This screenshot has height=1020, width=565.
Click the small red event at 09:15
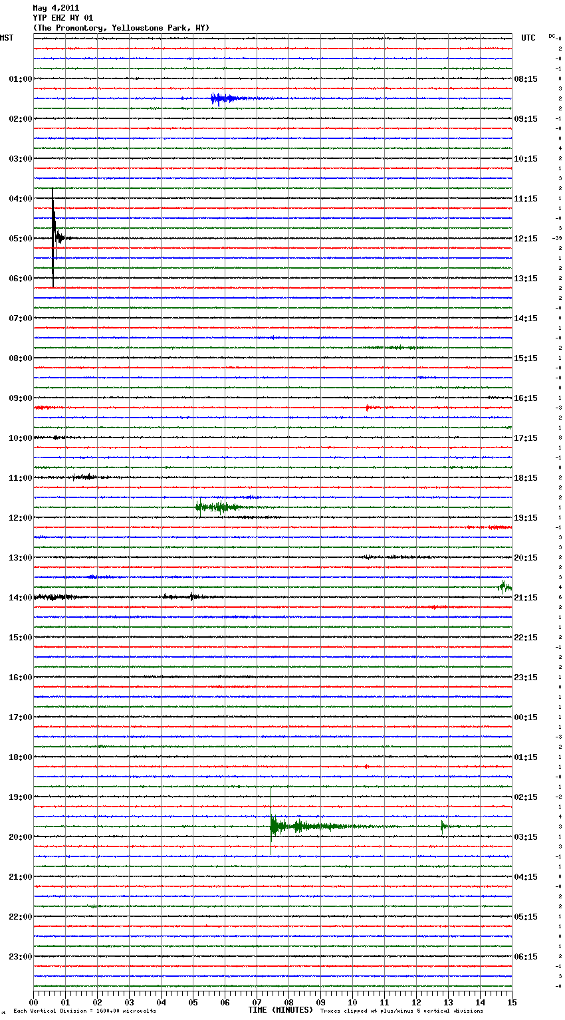369,408
